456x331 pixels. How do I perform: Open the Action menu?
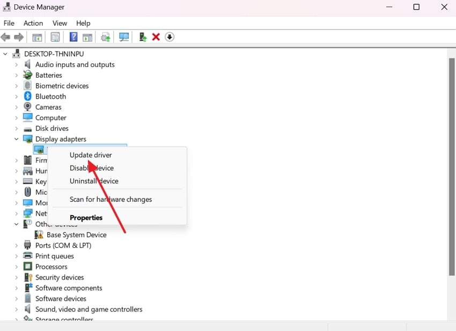(33, 23)
